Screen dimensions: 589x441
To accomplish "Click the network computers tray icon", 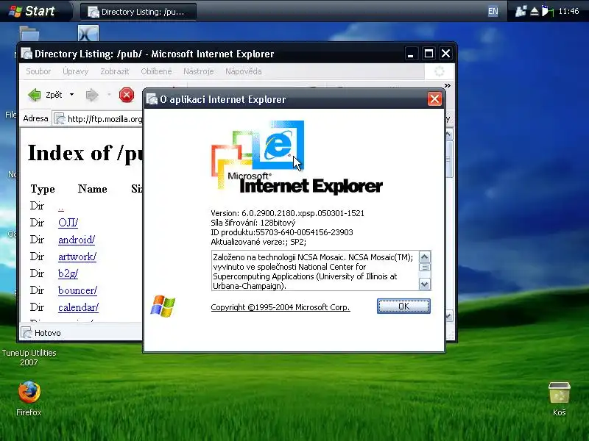I will (521, 12).
